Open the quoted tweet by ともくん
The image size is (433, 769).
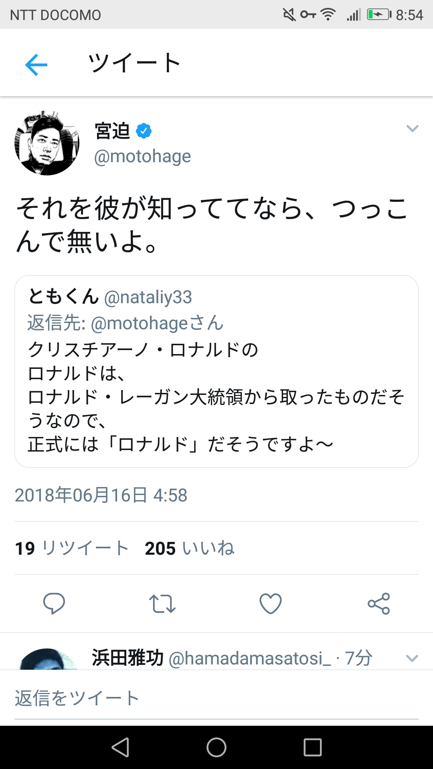[216, 371]
